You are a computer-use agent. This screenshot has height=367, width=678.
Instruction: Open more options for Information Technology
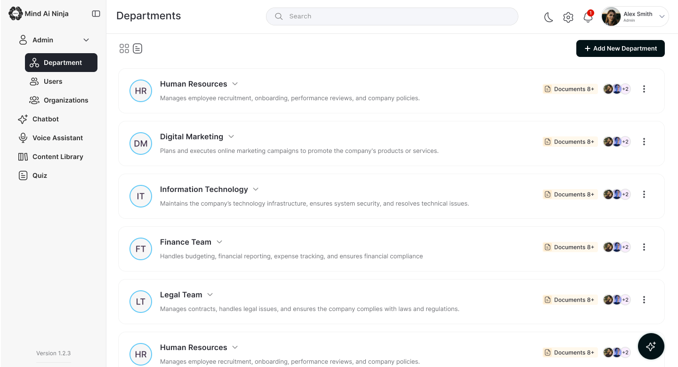coord(644,194)
